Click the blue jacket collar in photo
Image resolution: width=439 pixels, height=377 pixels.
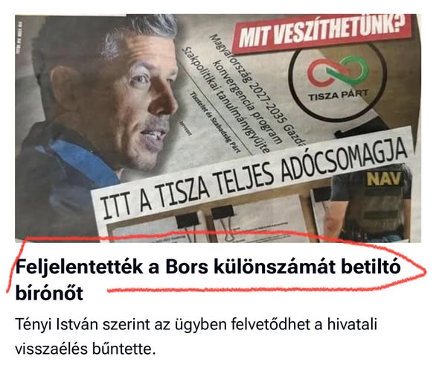point(84,162)
